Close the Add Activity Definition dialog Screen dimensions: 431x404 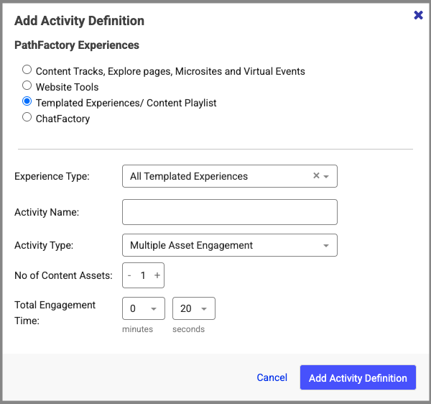418,15
